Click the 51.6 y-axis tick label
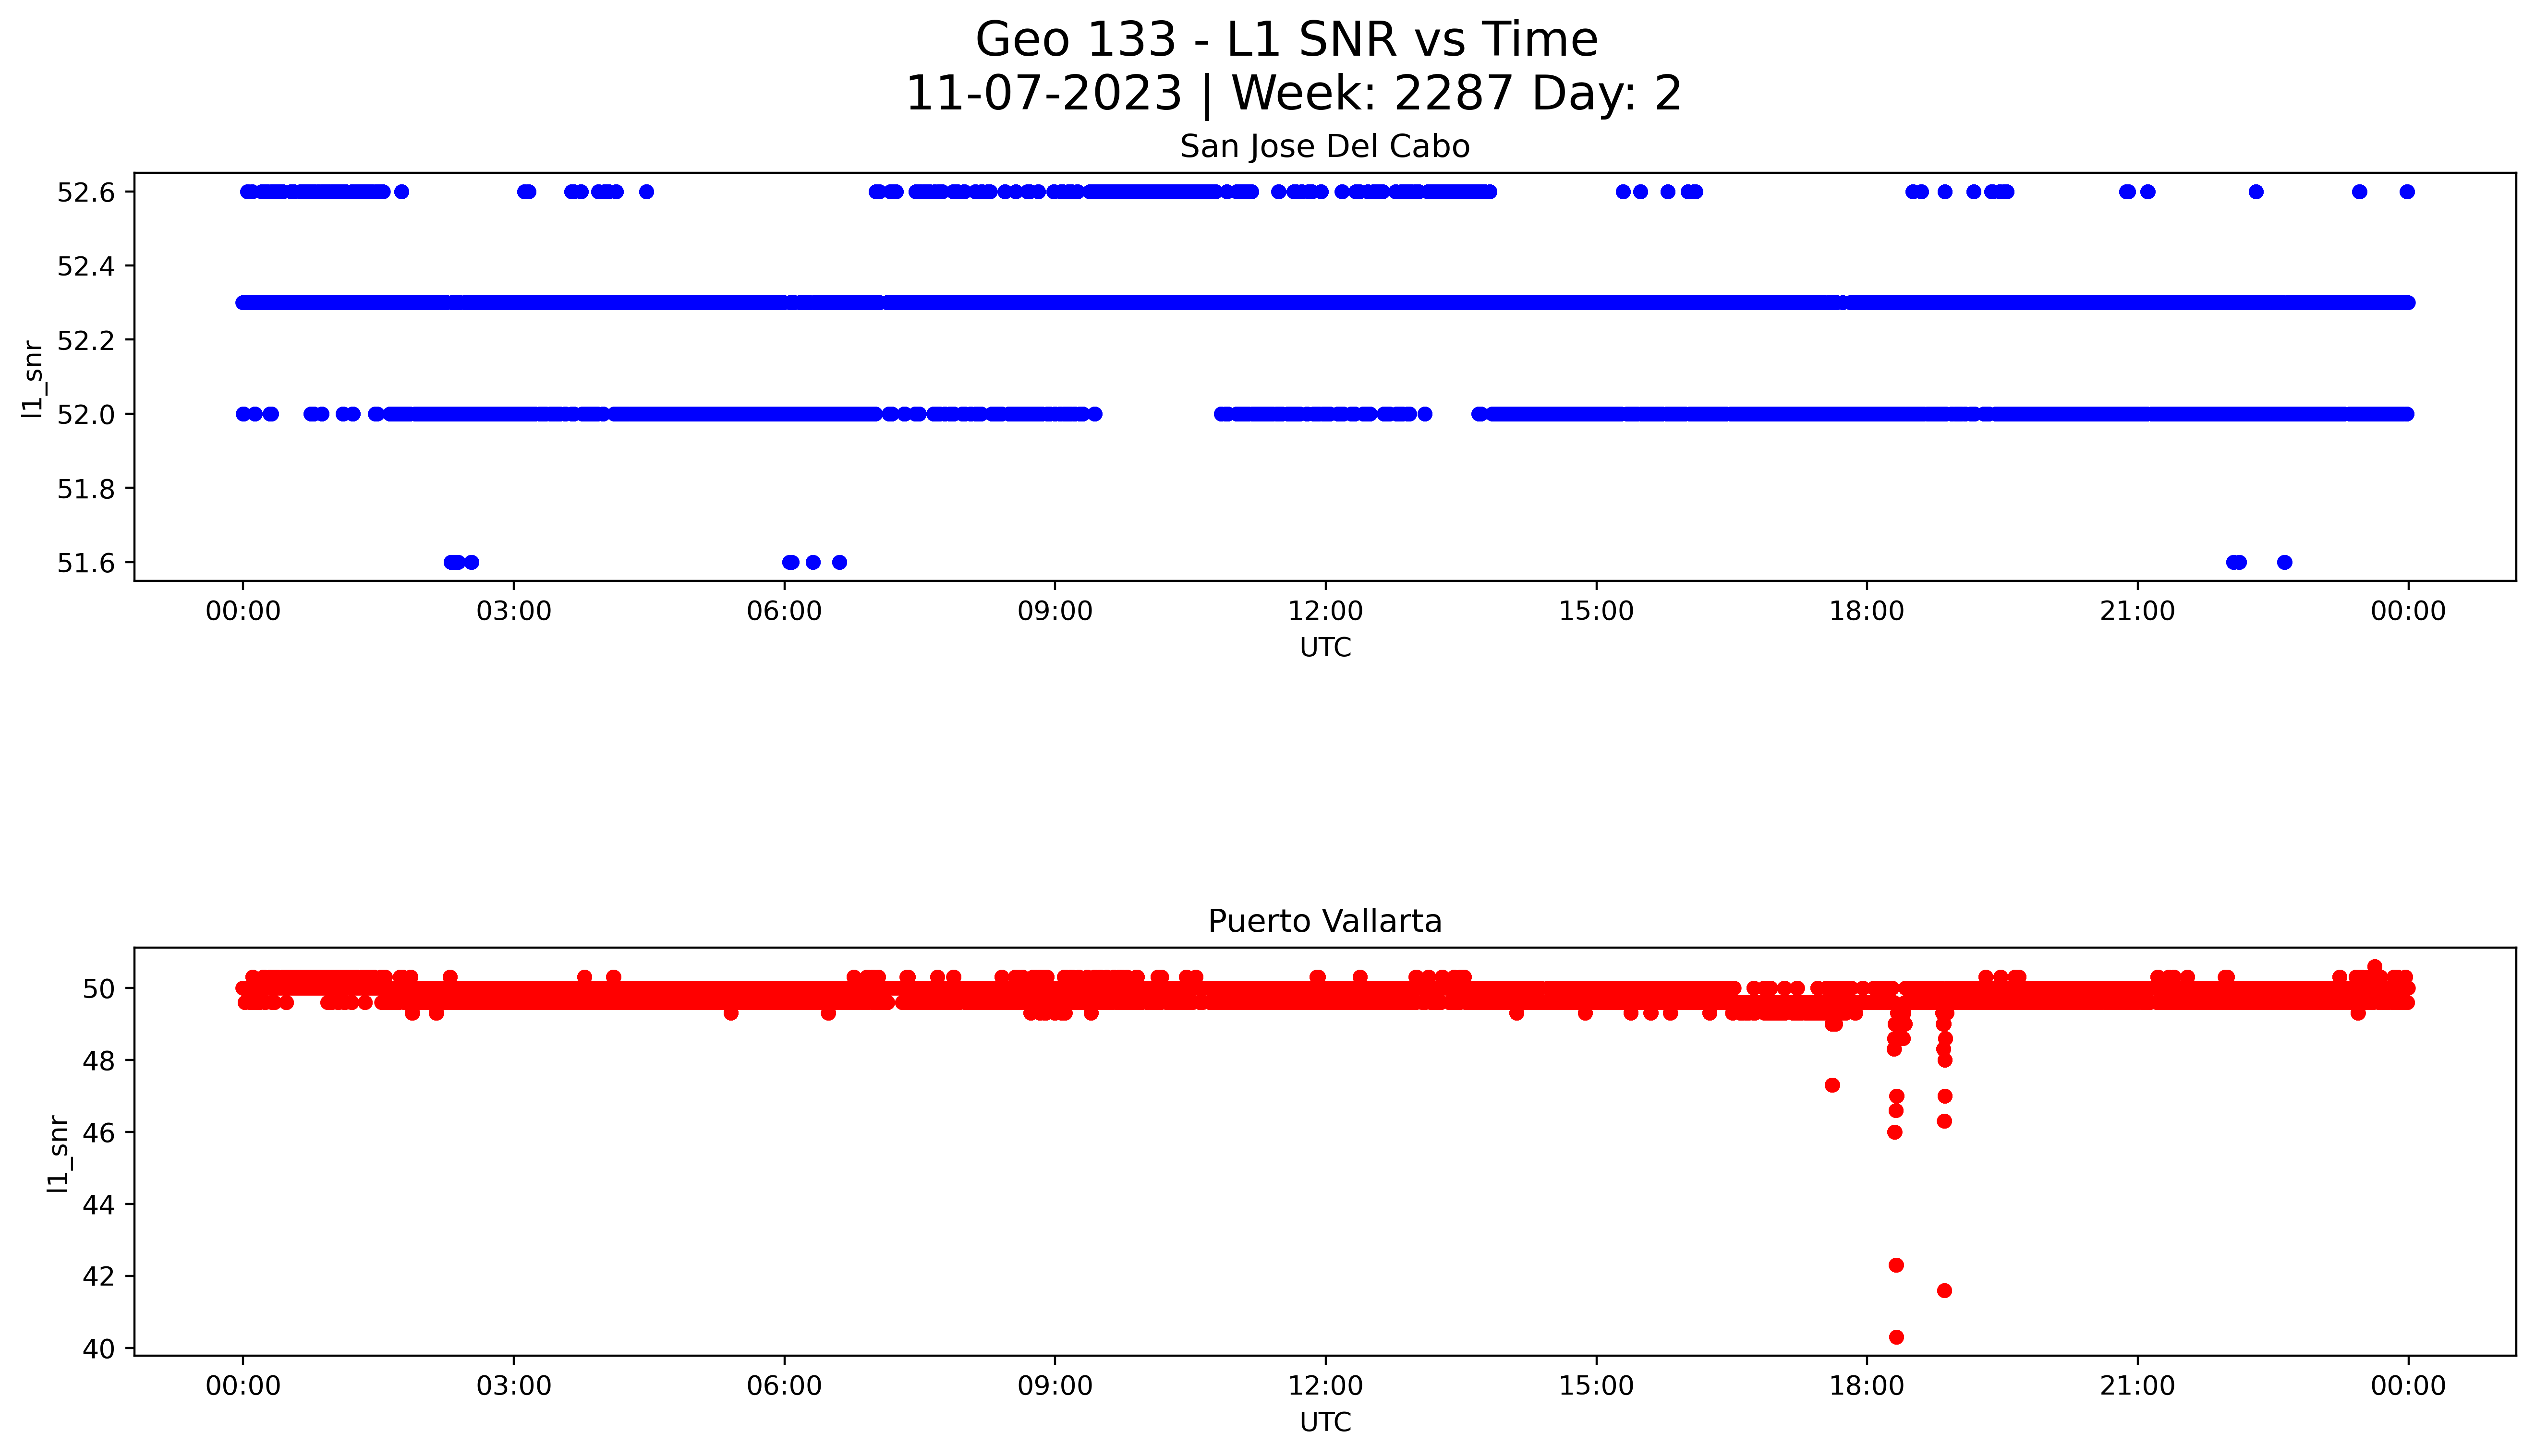Viewport: 2535px width, 1456px height. pos(86,563)
